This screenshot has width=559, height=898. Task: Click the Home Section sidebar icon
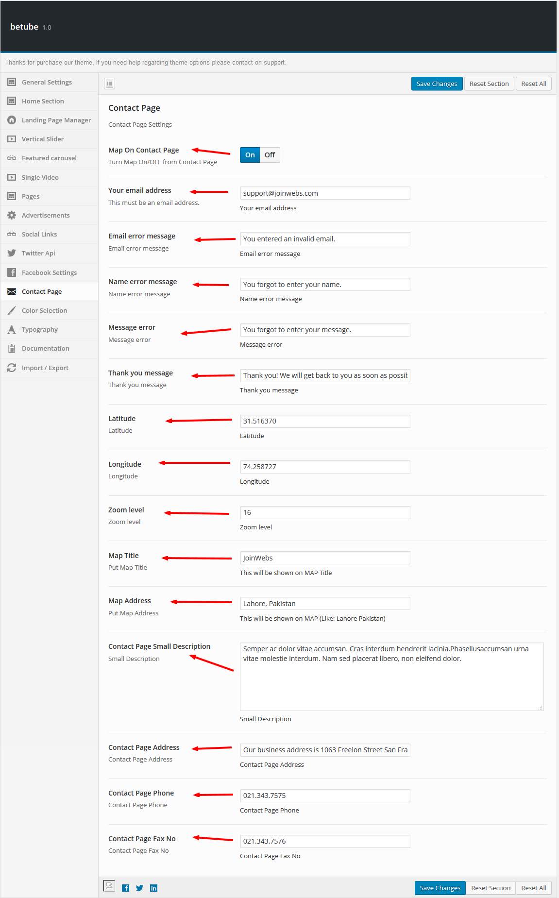tap(12, 101)
